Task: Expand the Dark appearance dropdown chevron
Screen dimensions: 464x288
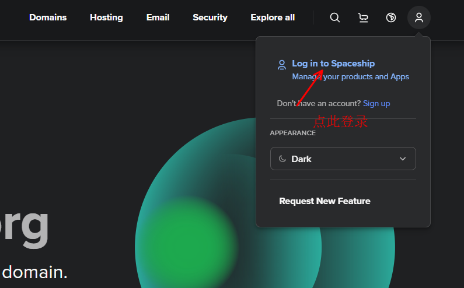Action: click(403, 159)
